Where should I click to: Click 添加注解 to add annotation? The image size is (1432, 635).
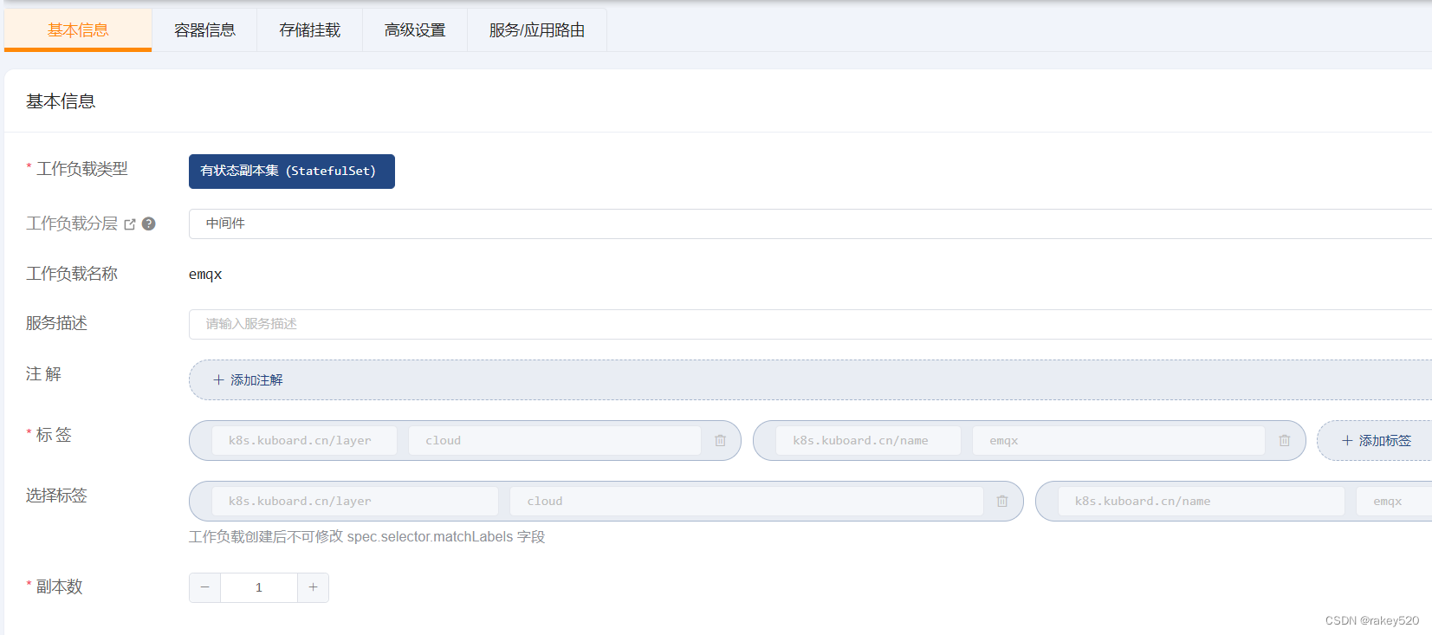[x=810, y=379]
